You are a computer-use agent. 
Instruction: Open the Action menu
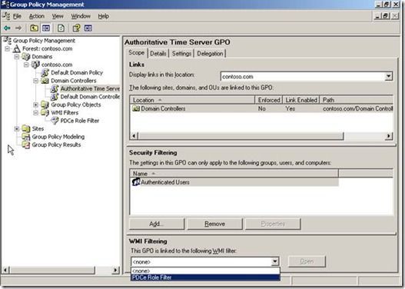click(x=37, y=16)
